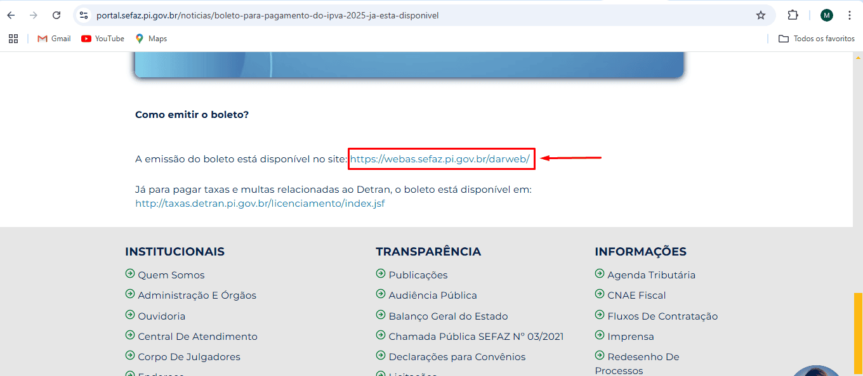Click the site permissions icon in address bar

84,15
